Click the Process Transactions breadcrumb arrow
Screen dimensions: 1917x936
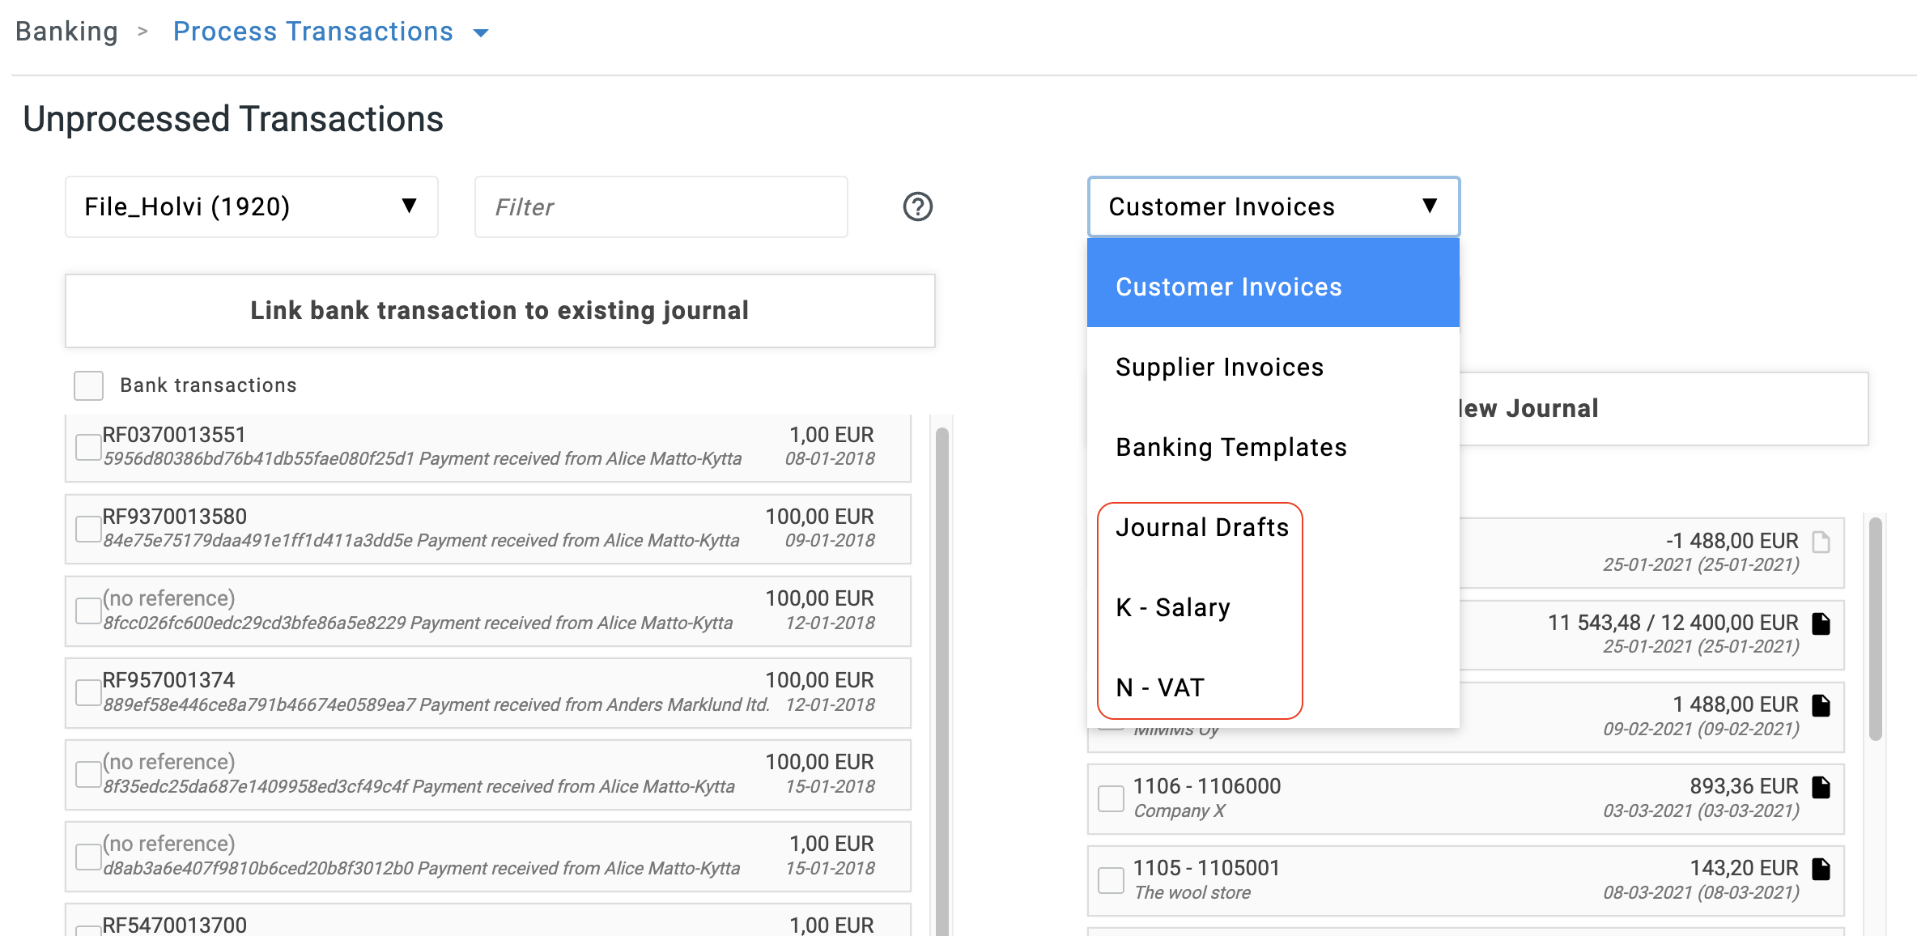(481, 32)
